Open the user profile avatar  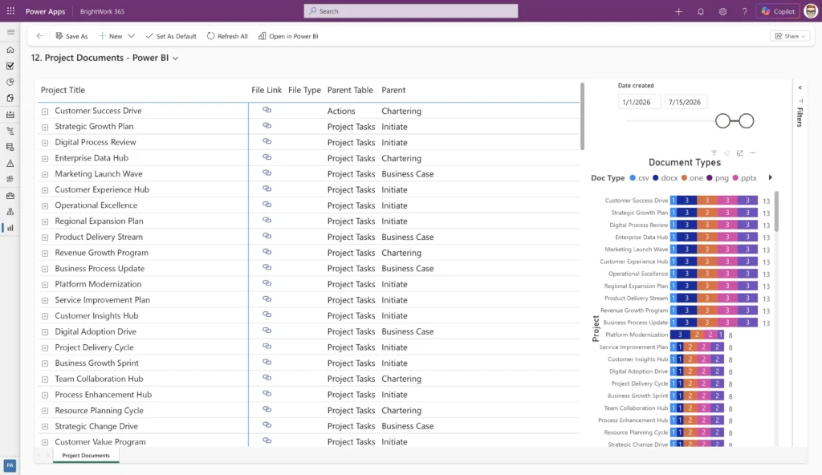click(811, 11)
